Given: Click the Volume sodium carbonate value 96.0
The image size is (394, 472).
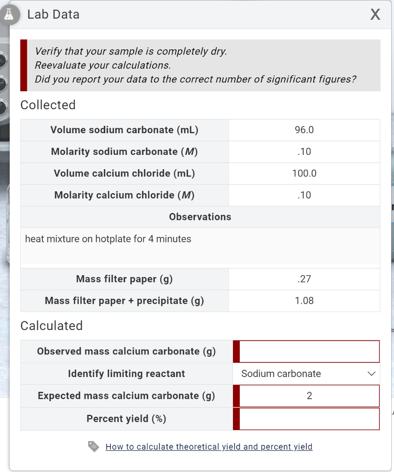Looking at the screenshot, I should coord(304,130).
